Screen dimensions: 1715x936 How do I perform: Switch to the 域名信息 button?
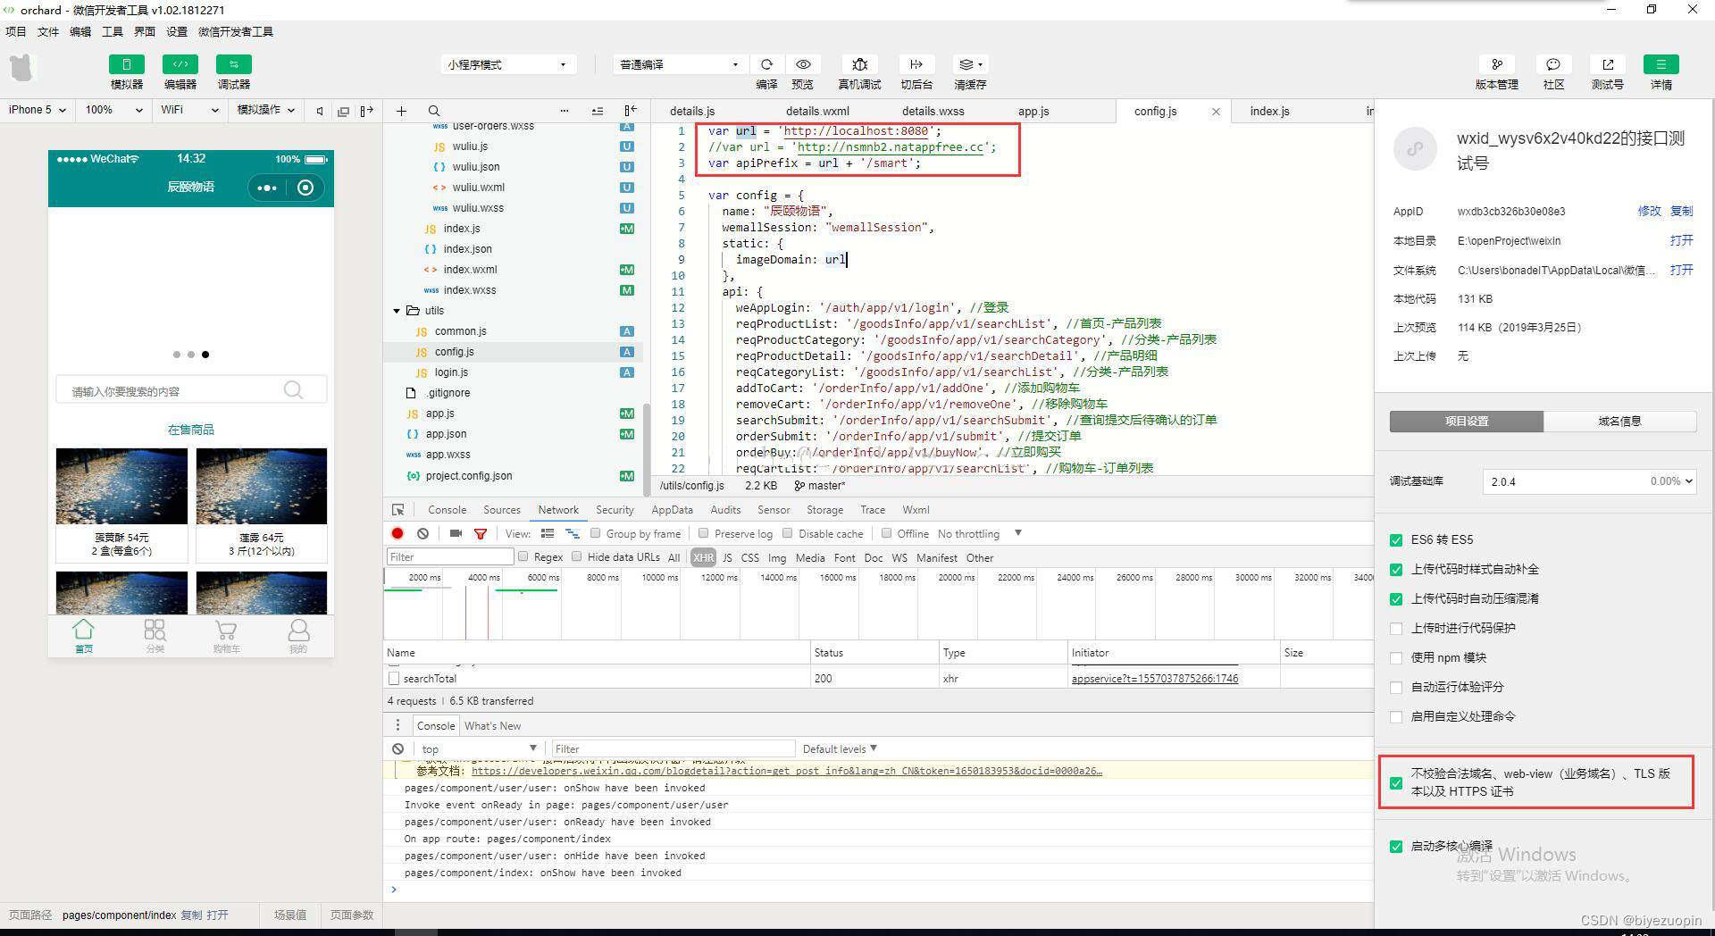[x=1619, y=422]
